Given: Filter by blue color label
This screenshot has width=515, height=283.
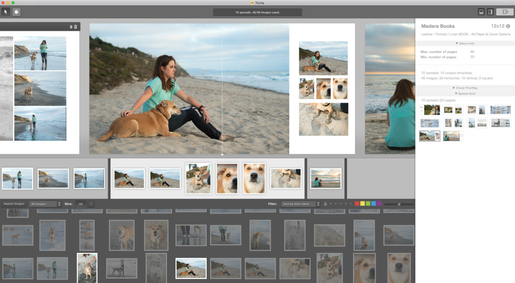Looking at the screenshot, I should tap(374, 204).
